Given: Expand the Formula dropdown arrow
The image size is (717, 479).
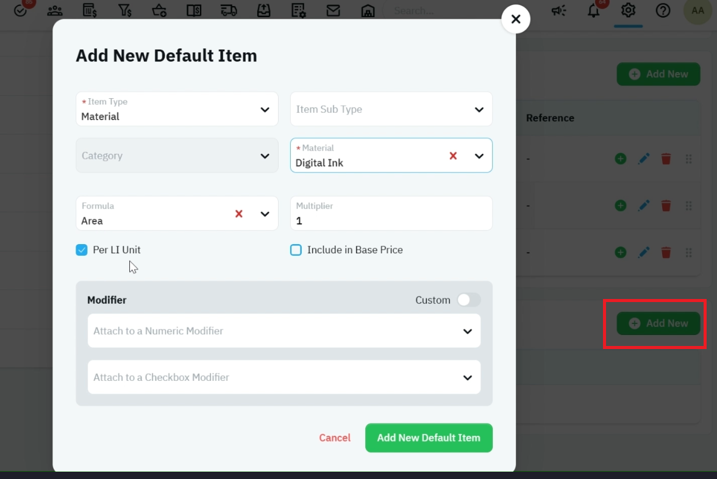Looking at the screenshot, I should (x=265, y=214).
